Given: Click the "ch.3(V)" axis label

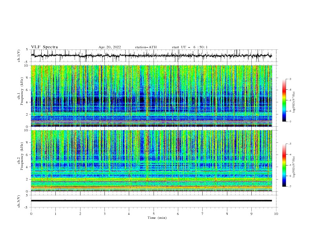Looking at the screenshot, I should click(x=19, y=201).
